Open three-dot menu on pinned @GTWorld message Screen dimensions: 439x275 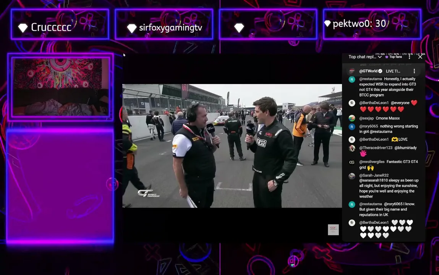pyautogui.click(x=414, y=71)
